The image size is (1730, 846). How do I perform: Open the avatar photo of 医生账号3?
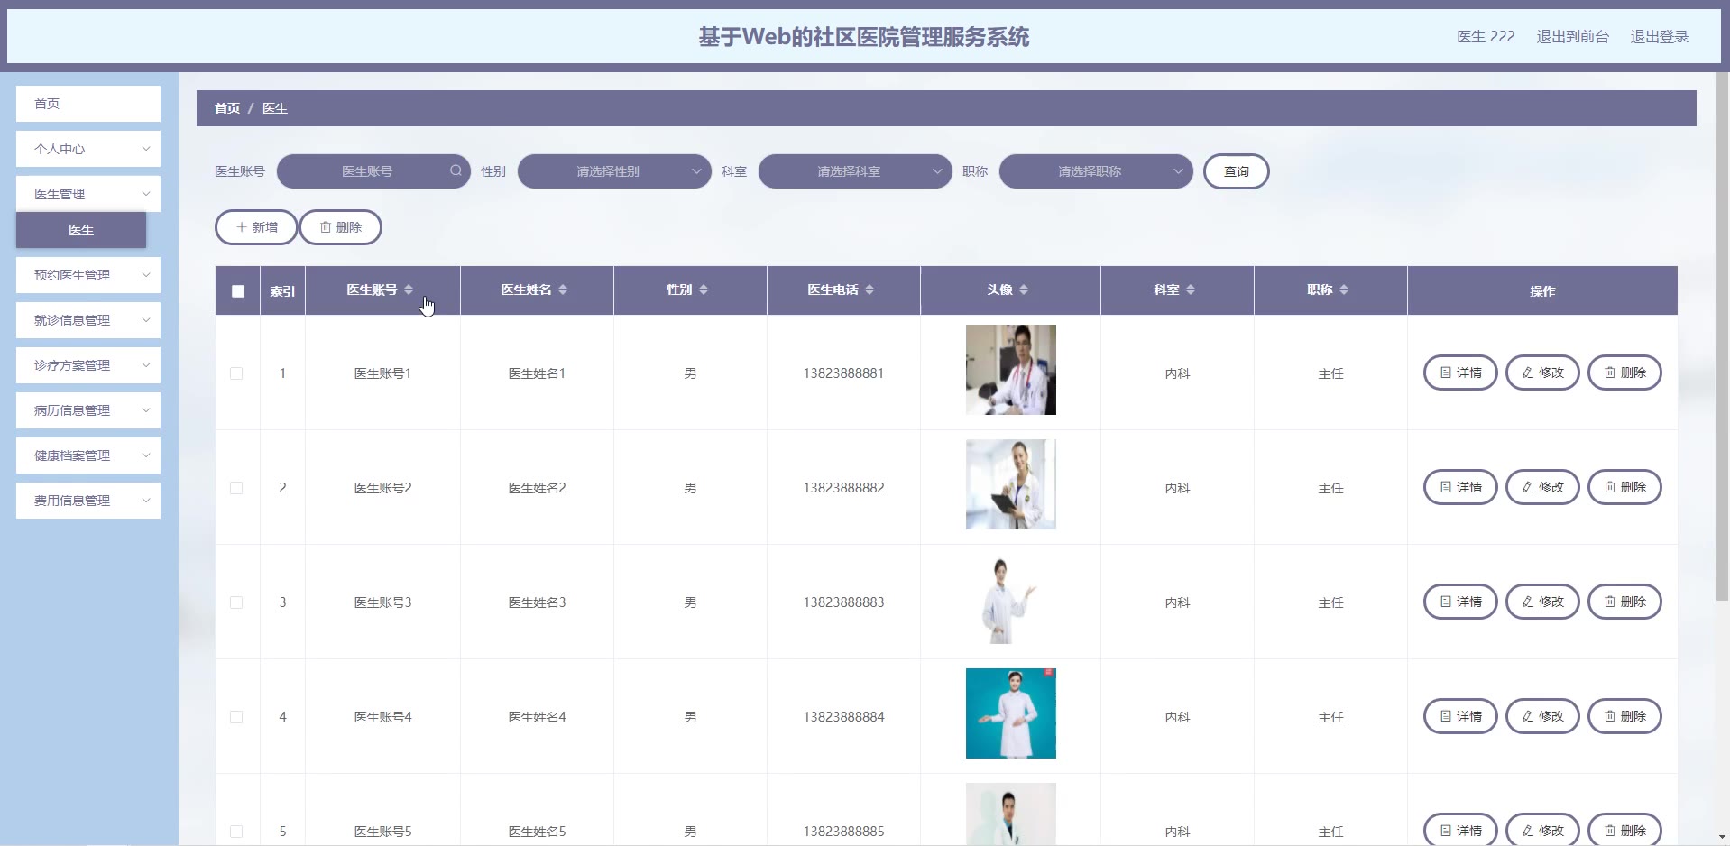pos(1011,599)
